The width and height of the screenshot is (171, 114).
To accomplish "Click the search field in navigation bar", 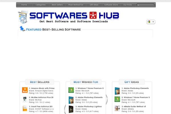I will (x=145, y=5).
